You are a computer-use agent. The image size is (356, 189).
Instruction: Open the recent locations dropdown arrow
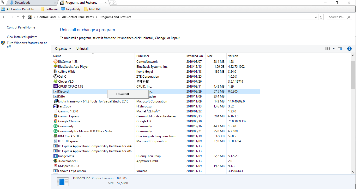click(18, 17)
